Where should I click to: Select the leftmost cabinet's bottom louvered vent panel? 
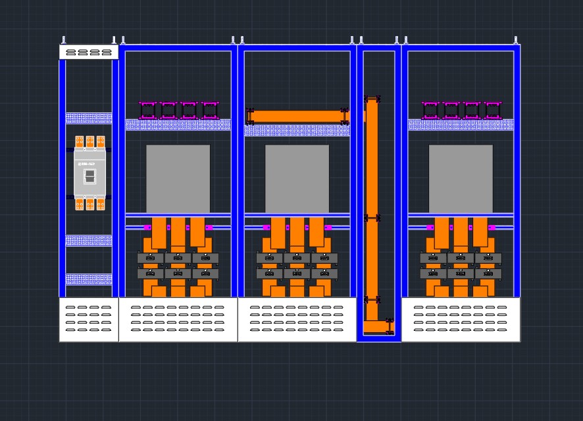click(89, 319)
